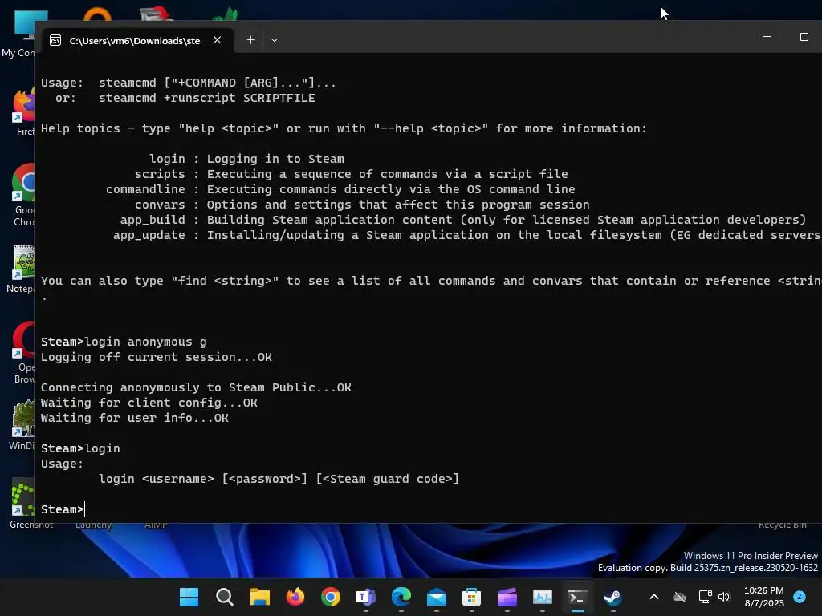Click the 'app_build' help topic text
Viewport: 822px width, 616px height.
[x=153, y=220]
